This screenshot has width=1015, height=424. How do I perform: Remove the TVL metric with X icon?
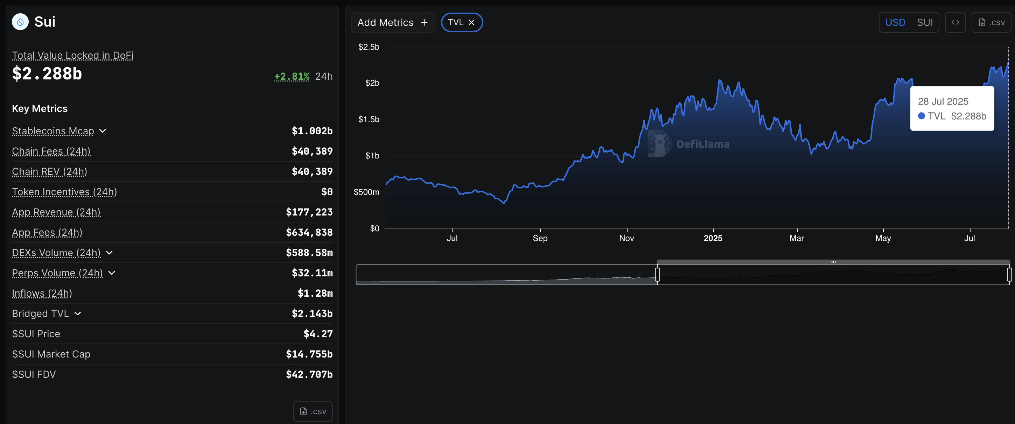tap(471, 22)
